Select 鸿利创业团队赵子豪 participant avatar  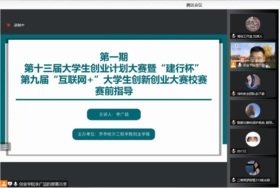(x=253, y=82)
